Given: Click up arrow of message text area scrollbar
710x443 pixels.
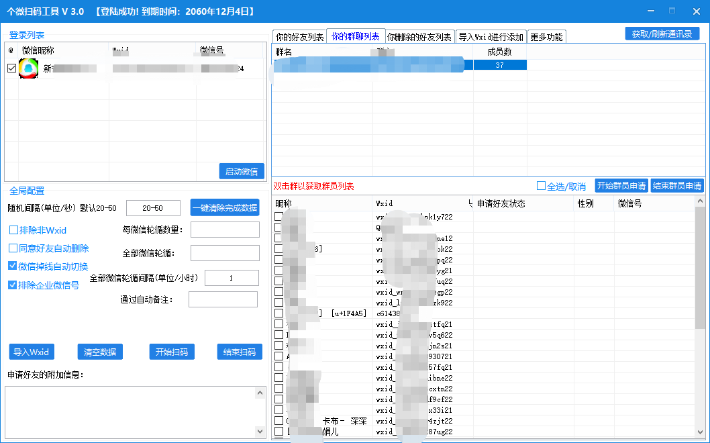Looking at the screenshot, I should click(x=260, y=393).
